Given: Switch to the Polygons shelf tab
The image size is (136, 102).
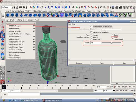Looking at the screenshot, I should click(28, 11).
